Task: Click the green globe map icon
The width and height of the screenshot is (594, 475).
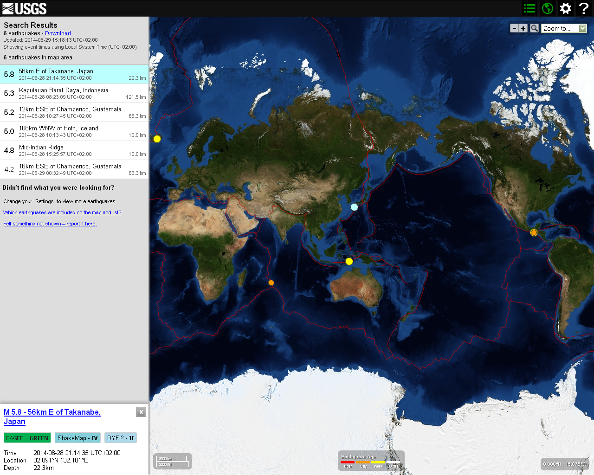Action: (x=548, y=8)
